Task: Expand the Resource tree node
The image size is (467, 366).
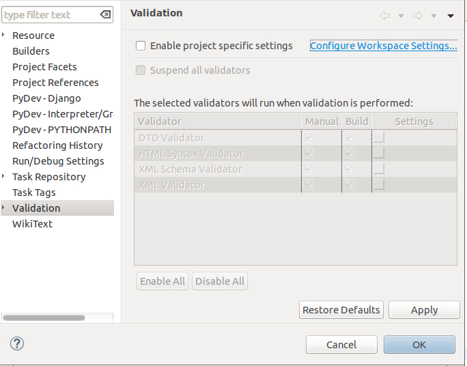Action: click(x=4, y=36)
